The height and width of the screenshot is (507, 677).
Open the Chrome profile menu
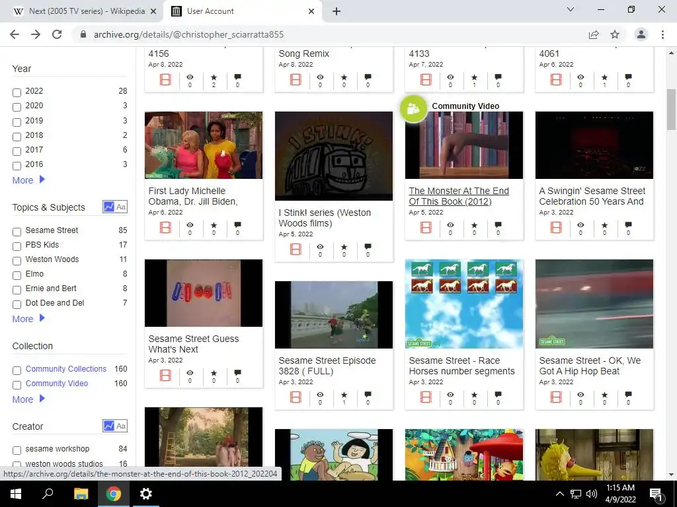(x=641, y=34)
